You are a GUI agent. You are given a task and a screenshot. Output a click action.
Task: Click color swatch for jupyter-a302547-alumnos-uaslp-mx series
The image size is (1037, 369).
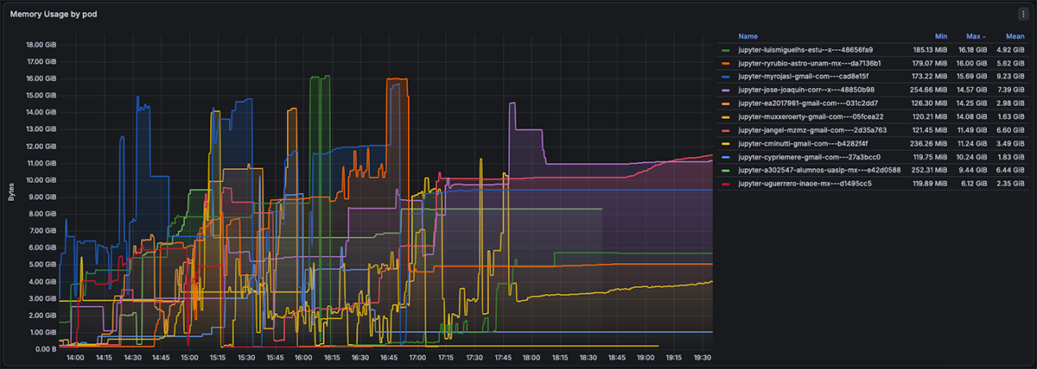click(726, 170)
